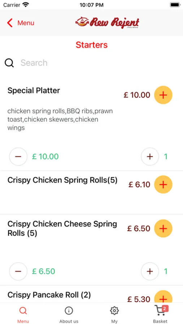Switch to the About us tab
183x324 pixels.
point(69,314)
